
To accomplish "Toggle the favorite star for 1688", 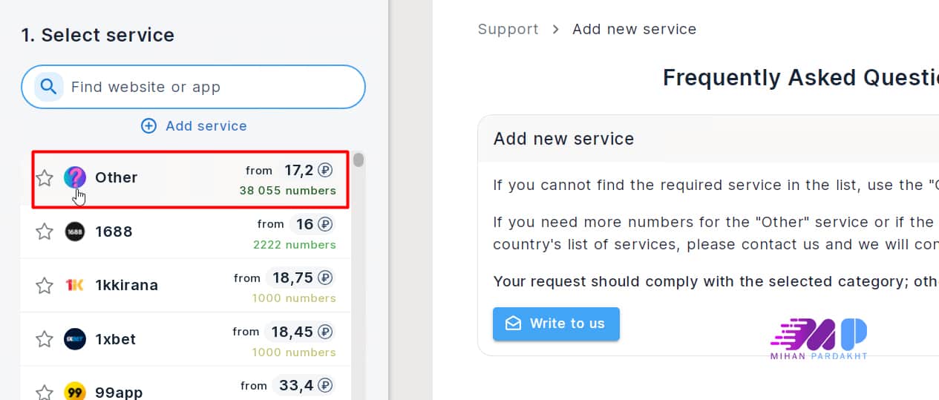I will [45, 232].
